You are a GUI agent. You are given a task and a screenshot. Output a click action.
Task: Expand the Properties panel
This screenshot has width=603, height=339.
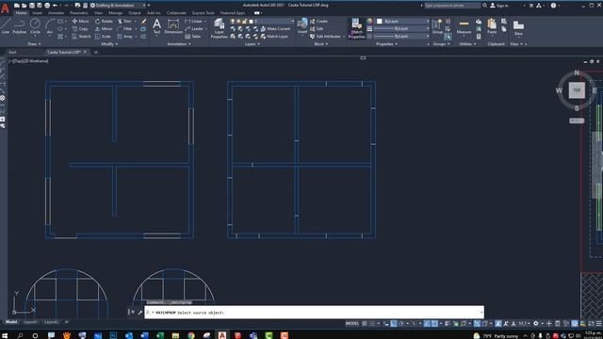tap(387, 44)
